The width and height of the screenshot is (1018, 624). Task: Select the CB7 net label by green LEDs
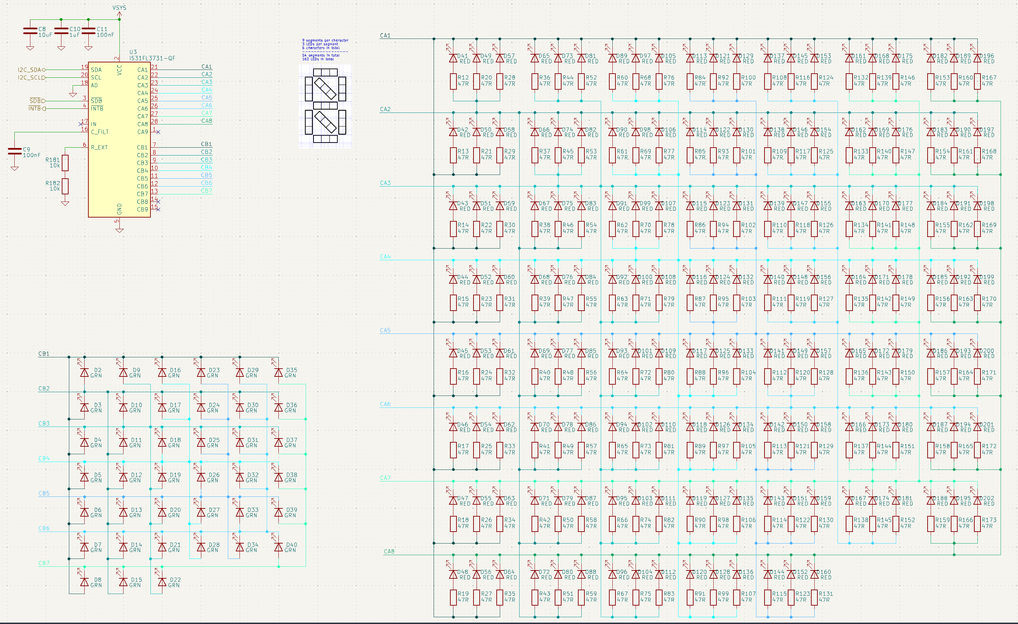point(44,563)
